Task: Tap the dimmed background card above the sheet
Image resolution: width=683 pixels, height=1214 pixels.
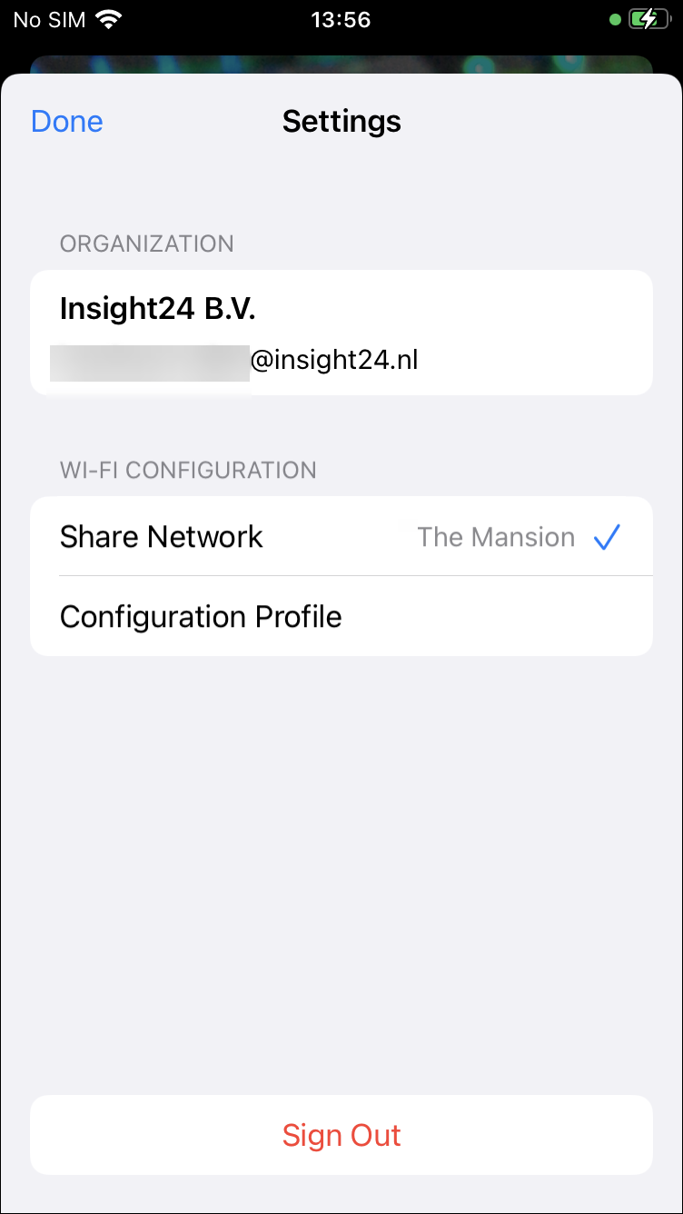Action: (x=341, y=65)
